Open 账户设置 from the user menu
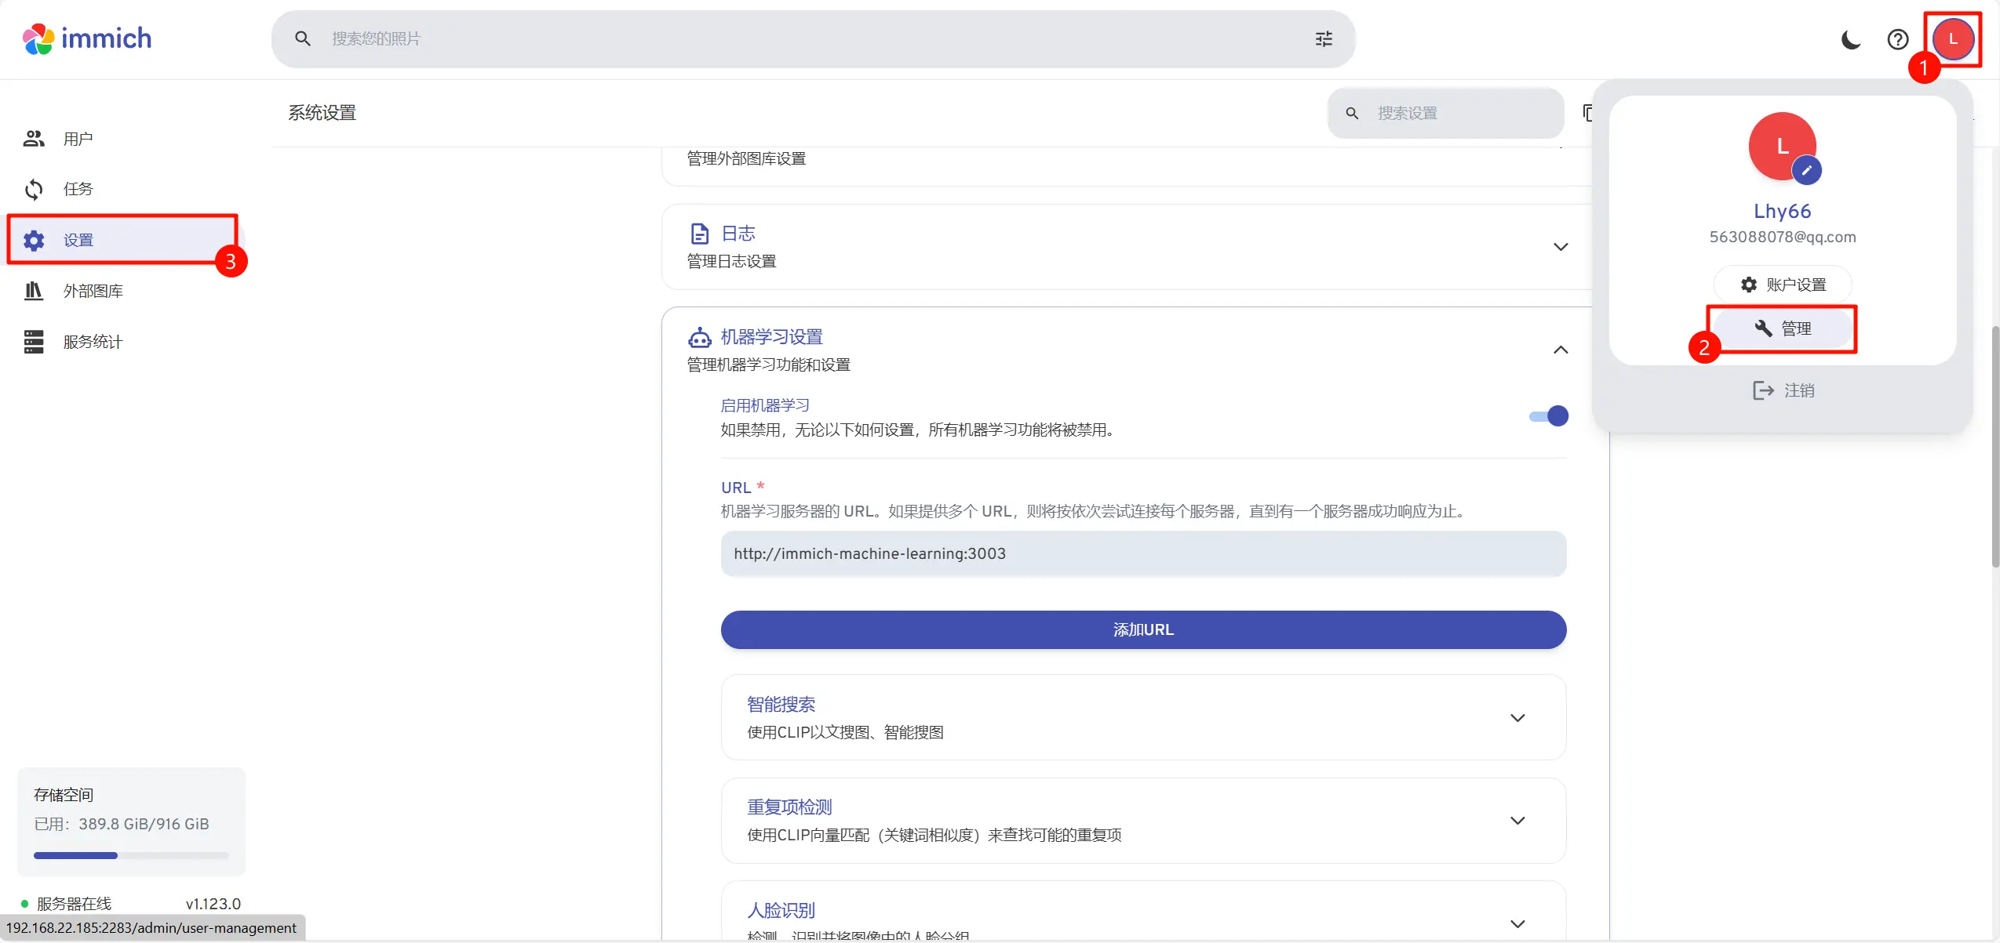The width and height of the screenshot is (2000, 943). (x=1782, y=284)
